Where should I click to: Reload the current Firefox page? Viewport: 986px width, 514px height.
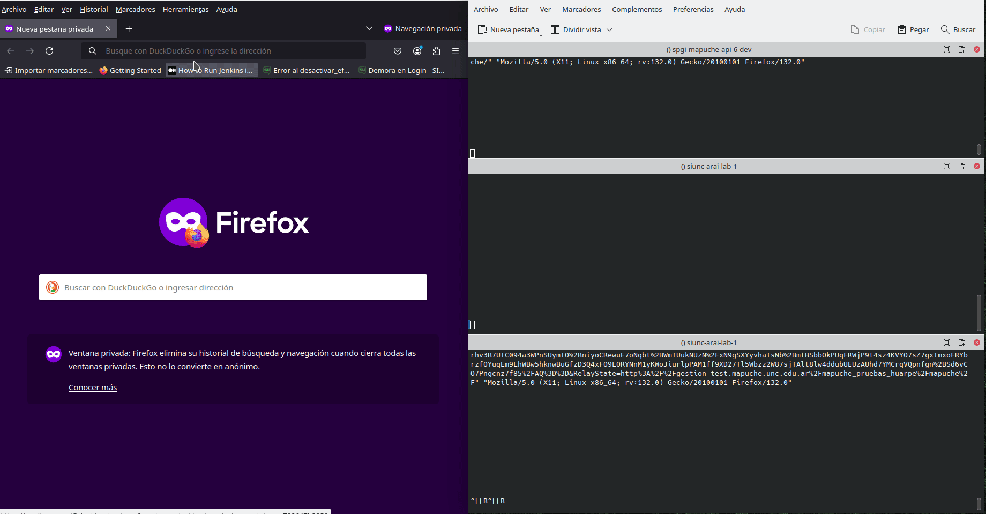click(x=49, y=51)
